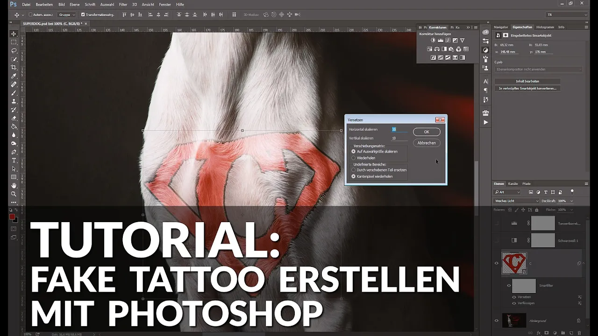Screen dimensions: 598x336
Task: Toggle visibility of Versetzen smart filter
Action: click(514, 297)
